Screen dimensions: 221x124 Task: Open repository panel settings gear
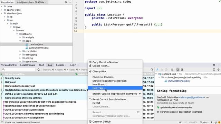pyautogui.click(x=66, y=2)
